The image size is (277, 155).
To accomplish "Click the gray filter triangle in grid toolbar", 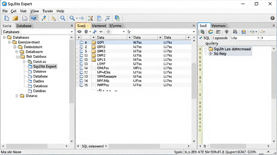I will tap(101, 32).
